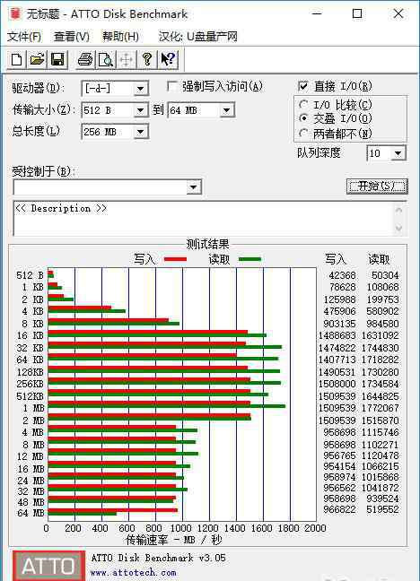The image size is (420, 581).
Task: Print results with the printer icon
Action: (x=85, y=60)
